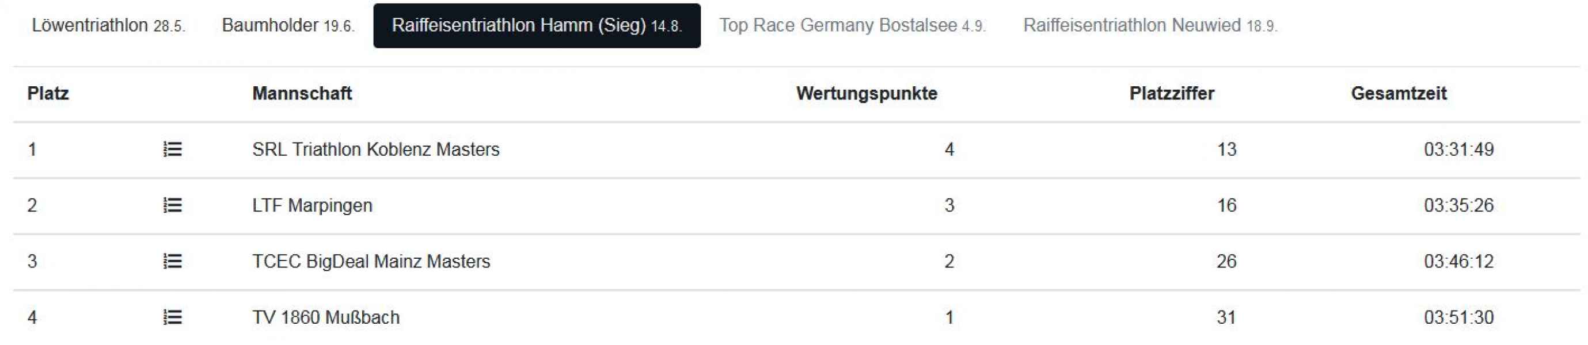This screenshot has height=345, width=1588.
Task: Click total time 03:31:49 cell
Action: point(1458,149)
